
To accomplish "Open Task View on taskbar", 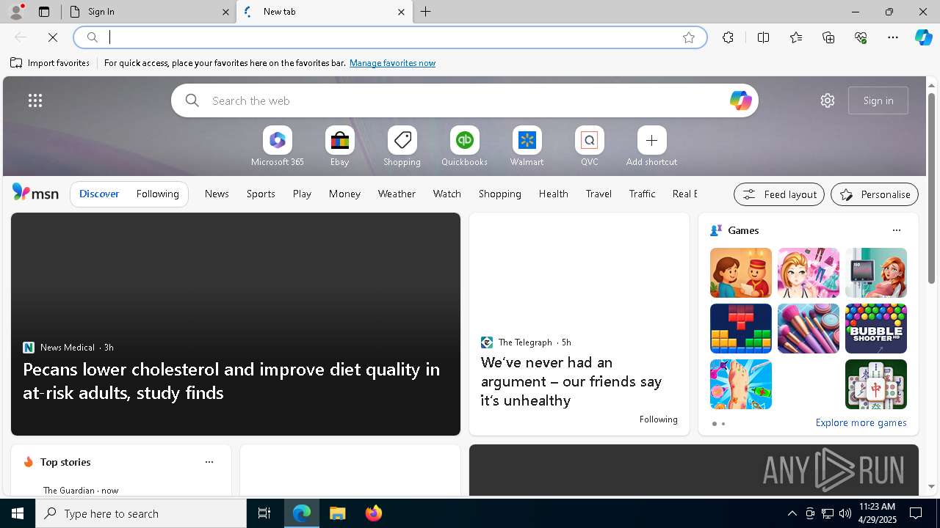I will click(x=264, y=513).
